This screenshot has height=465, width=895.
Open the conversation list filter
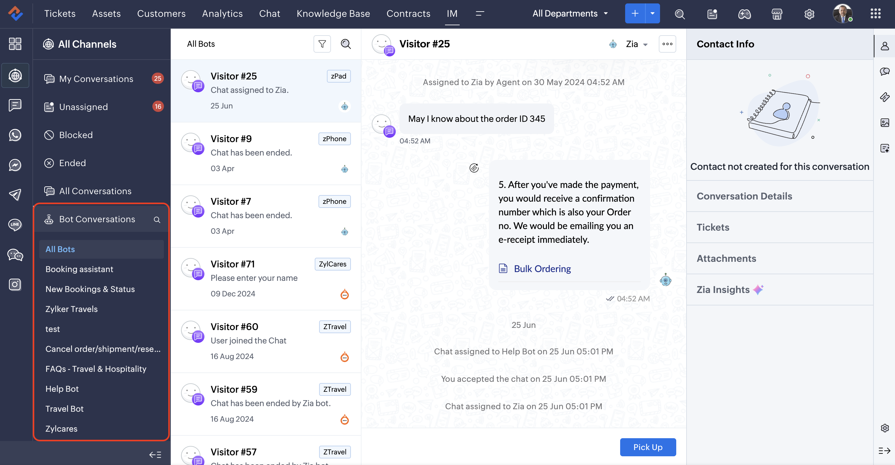(x=322, y=44)
